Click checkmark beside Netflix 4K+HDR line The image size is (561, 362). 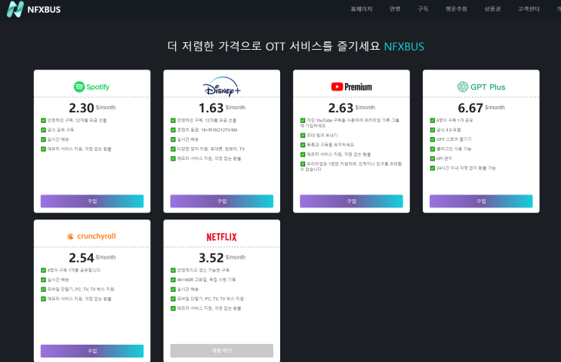point(173,280)
